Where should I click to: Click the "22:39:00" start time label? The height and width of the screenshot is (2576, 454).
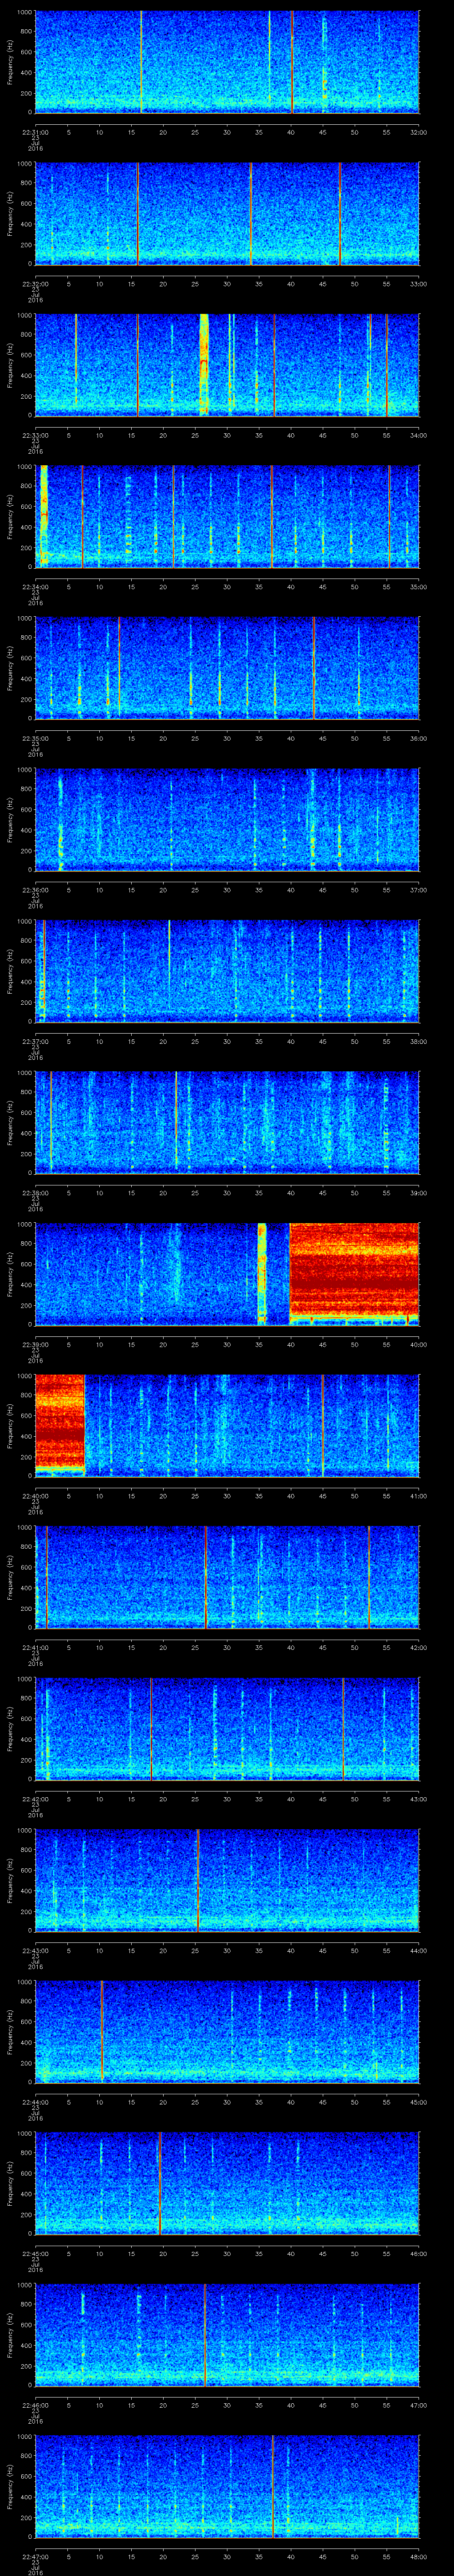point(35,1344)
